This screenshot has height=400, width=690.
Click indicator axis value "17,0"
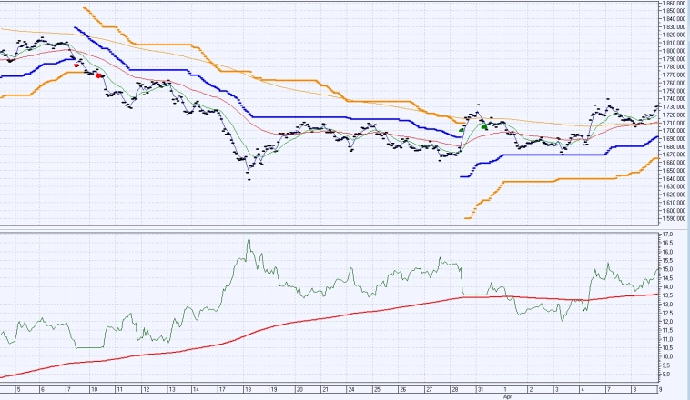[x=668, y=235]
